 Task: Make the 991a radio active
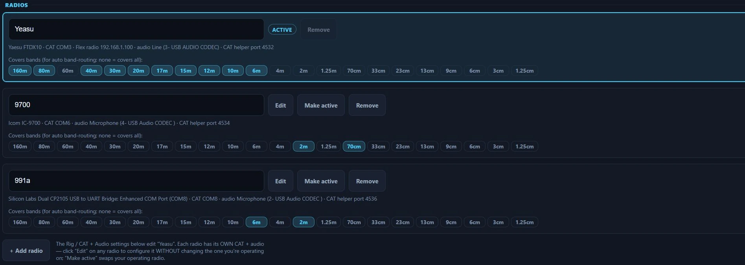click(x=321, y=181)
